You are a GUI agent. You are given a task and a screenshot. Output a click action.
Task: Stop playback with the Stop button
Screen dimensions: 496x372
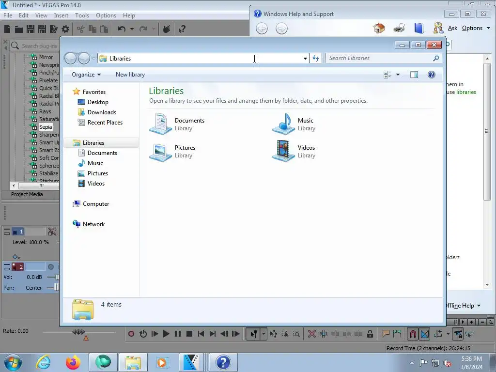click(x=189, y=334)
